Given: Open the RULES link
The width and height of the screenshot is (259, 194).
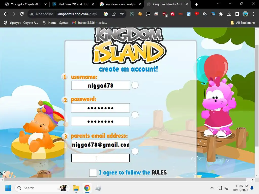Looking at the screenshot, I should [x=159, y=173].
